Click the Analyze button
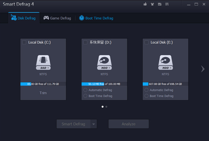This screenshot has width=209, height=141. pos(129,124)
